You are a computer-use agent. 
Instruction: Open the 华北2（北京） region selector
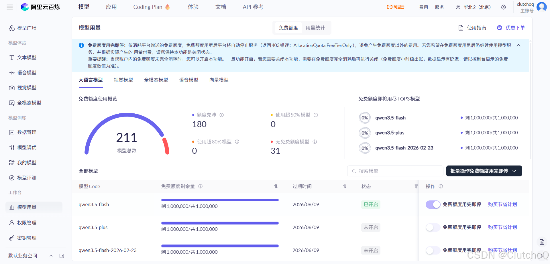(x=474, y=7)
